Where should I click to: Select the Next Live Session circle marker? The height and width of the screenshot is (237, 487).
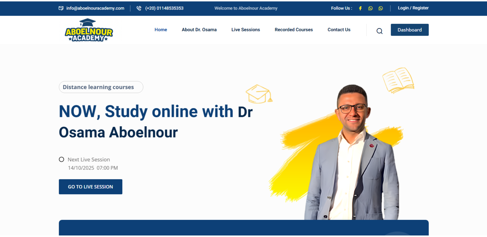click(61, 160)
